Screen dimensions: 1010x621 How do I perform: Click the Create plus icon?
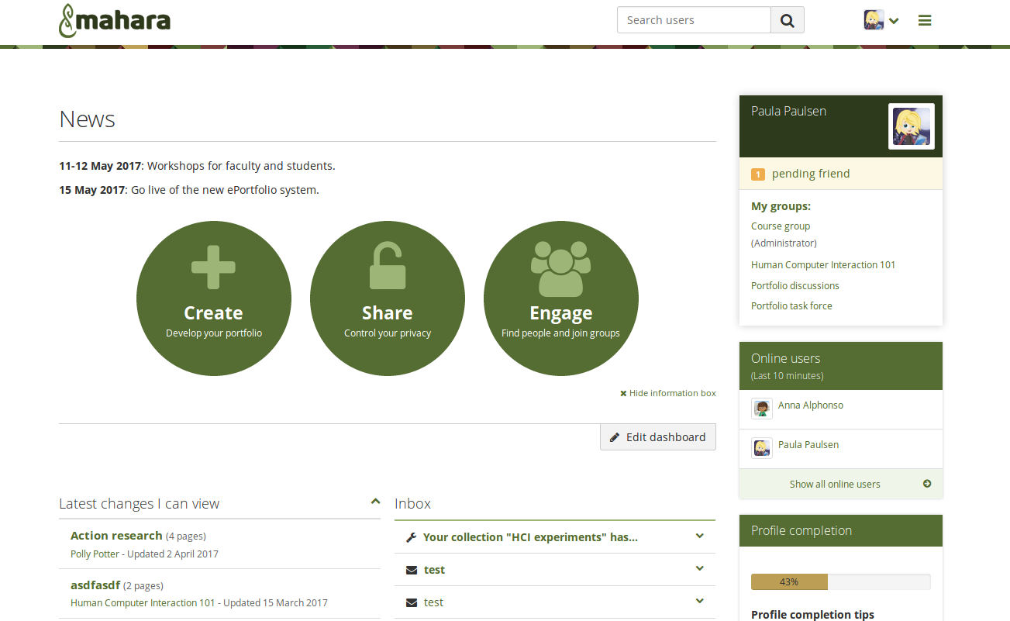coord(213,267)
